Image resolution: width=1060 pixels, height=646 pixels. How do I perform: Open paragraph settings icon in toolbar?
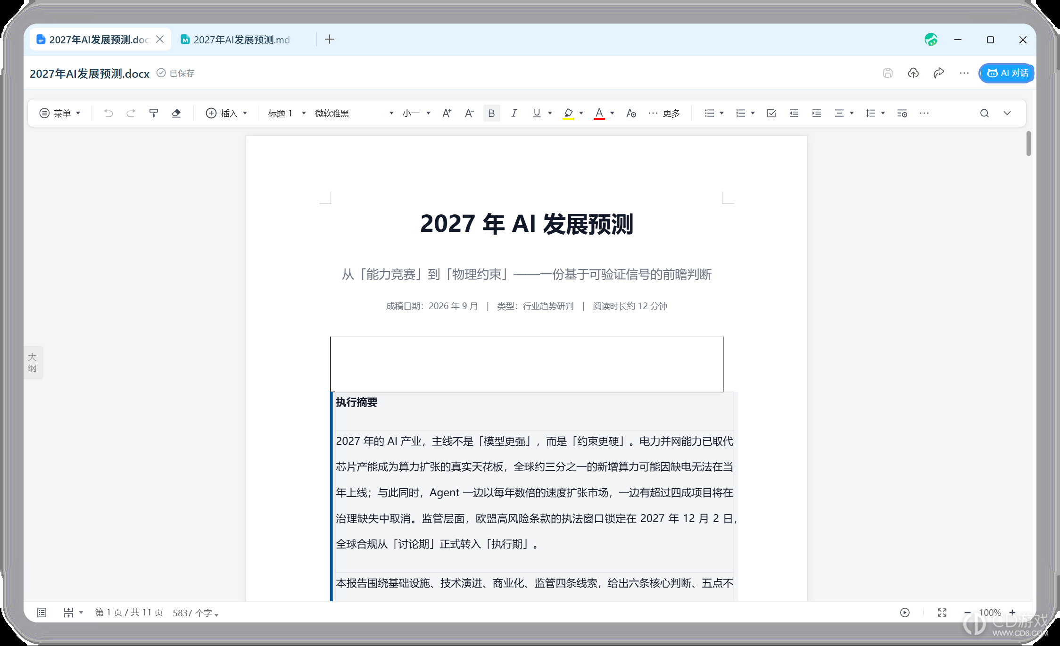tap(902, 113)
